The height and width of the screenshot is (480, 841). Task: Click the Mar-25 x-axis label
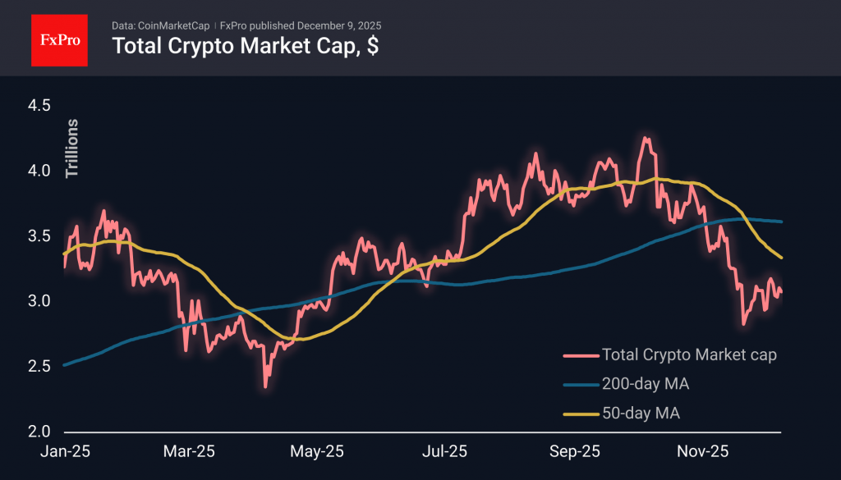[x=191, y=451]
